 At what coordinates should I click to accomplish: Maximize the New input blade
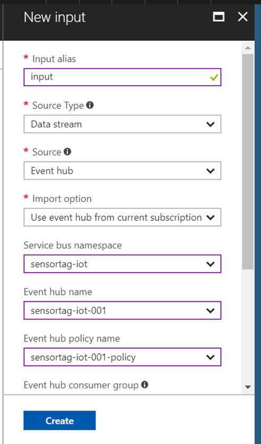point(219,16)
